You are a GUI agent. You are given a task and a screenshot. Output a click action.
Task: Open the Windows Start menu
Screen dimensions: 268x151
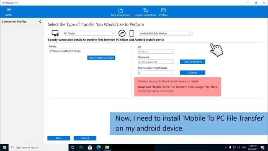(4, 147)
